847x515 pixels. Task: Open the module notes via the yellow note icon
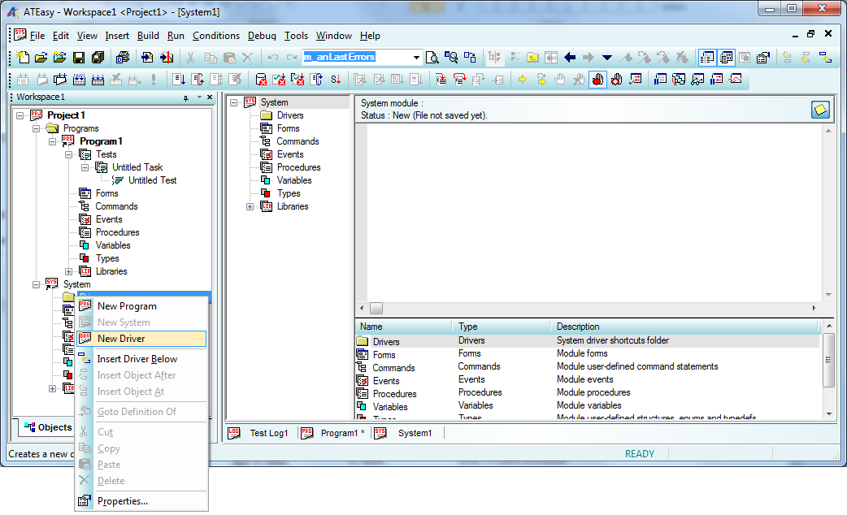click(820, 110)
